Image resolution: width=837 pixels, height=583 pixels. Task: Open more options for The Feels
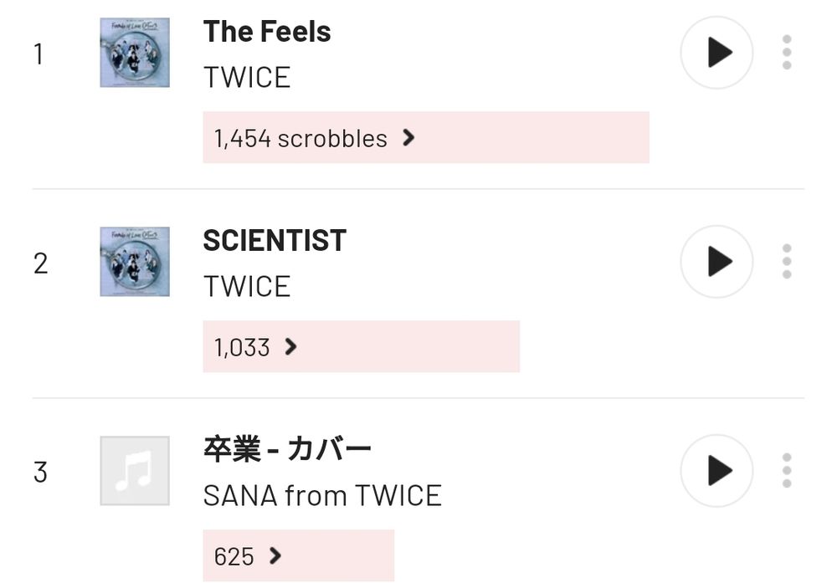click(786, 54)
